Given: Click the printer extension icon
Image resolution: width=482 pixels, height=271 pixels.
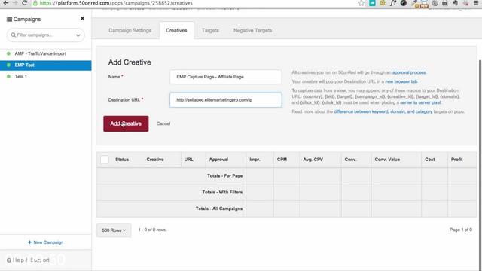Looking at the screenshot, I should click(x=445, y=3).
